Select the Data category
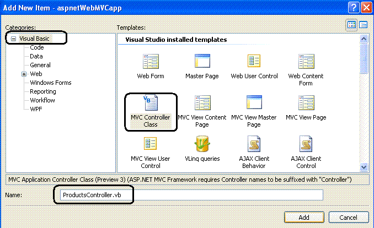Image resolution: width=374 pixels, height=228 pixels. point(36,56)
